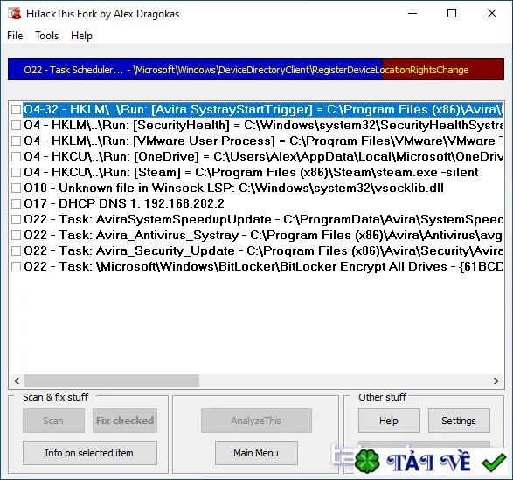513x480 pixels.
Task: Tick the Steam startup entry checkbox
Action: [x=16, y=172]
